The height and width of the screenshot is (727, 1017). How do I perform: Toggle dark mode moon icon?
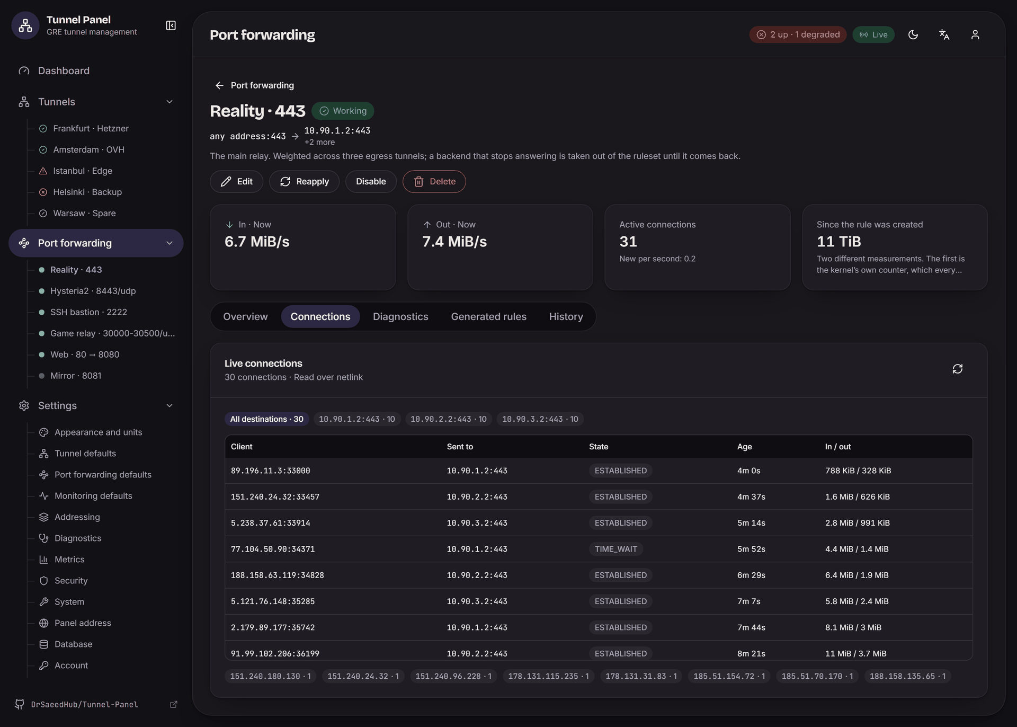coord(913,34)
